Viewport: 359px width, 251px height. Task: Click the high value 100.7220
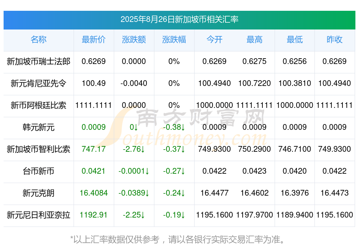(255, 83)
